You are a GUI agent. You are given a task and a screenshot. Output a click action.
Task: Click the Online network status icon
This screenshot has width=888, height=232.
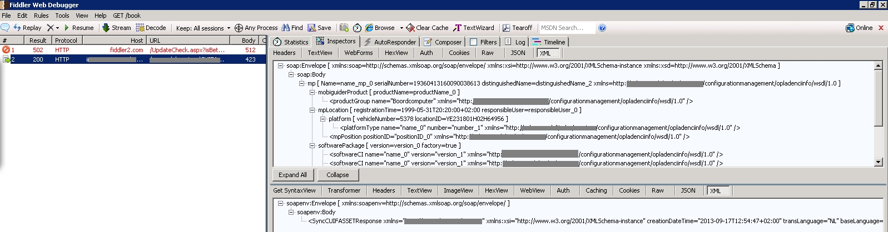(850, 28)
